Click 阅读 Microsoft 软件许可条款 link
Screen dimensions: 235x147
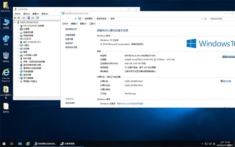pyautogui.click(x=130, y=104)
